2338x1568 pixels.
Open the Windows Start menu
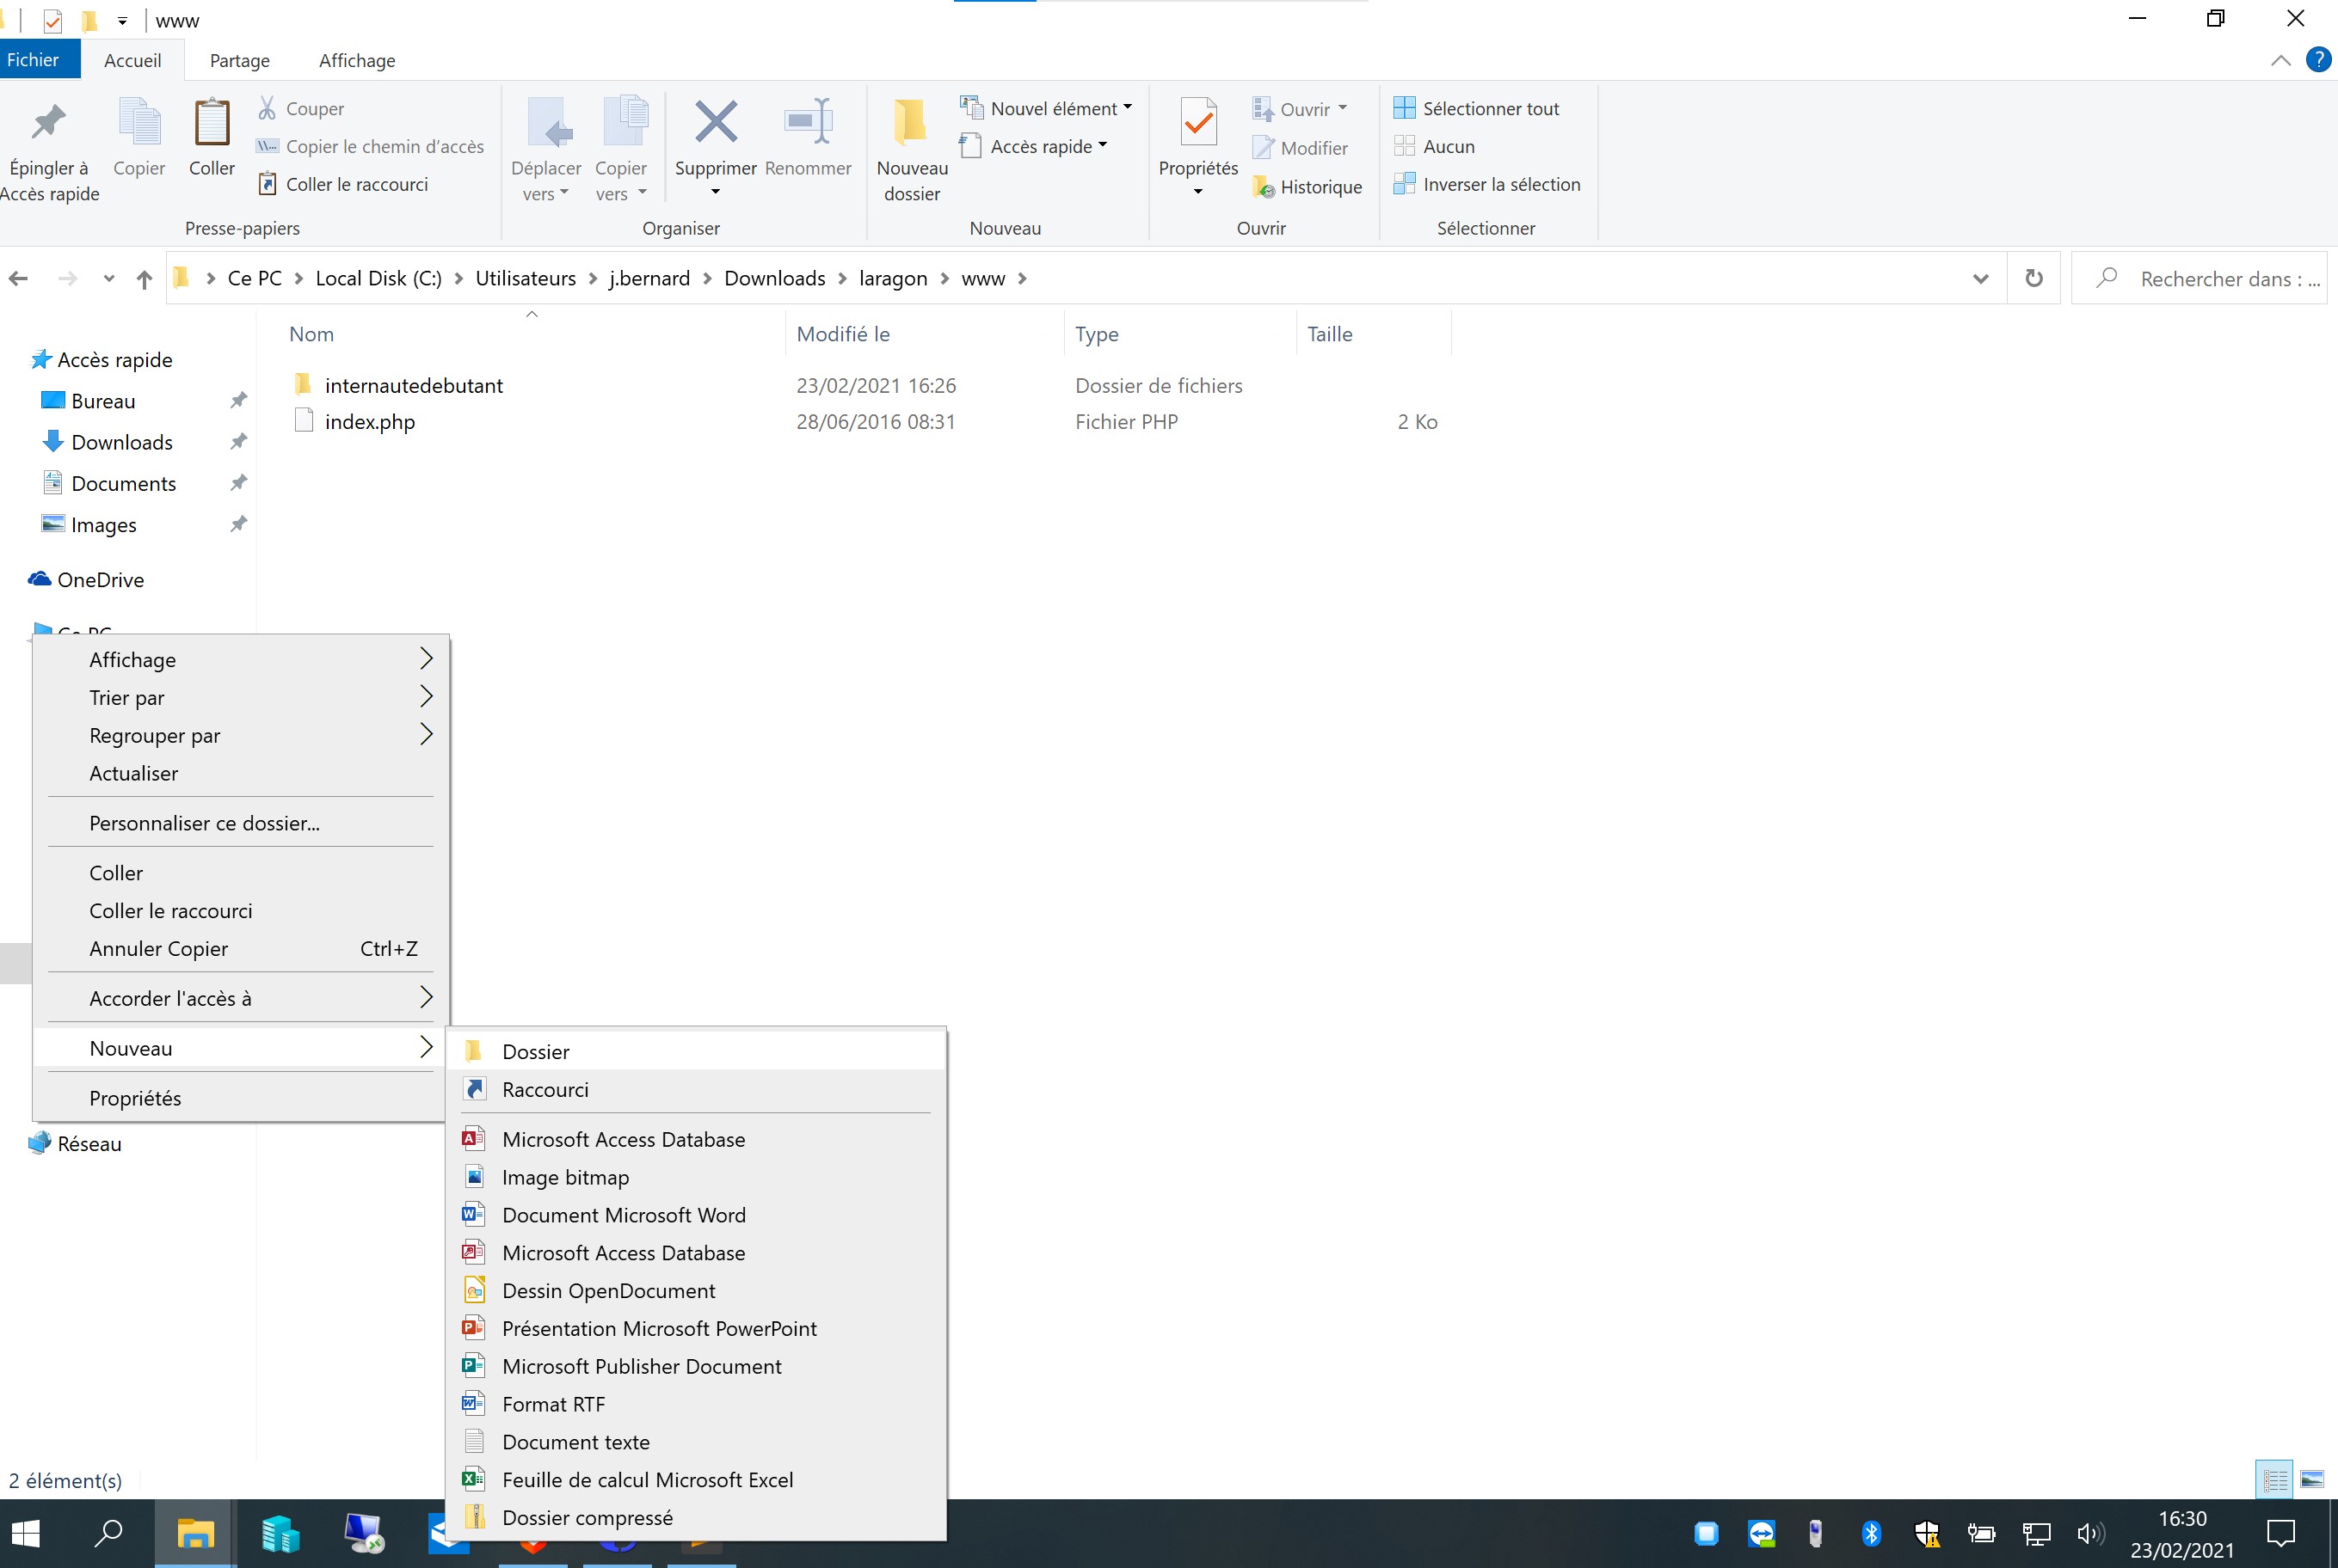(25, 1533)
